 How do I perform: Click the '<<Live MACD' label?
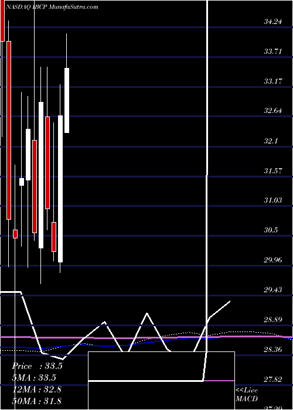click(247, 395)
